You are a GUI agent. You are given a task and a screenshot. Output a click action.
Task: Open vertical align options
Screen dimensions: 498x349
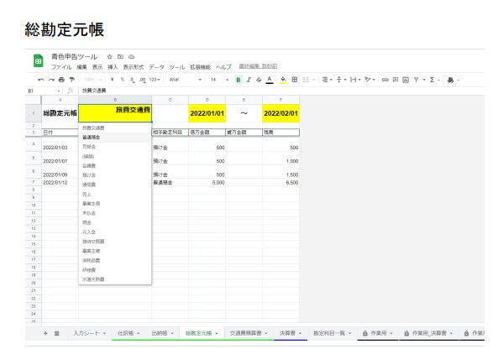[341, 80]
